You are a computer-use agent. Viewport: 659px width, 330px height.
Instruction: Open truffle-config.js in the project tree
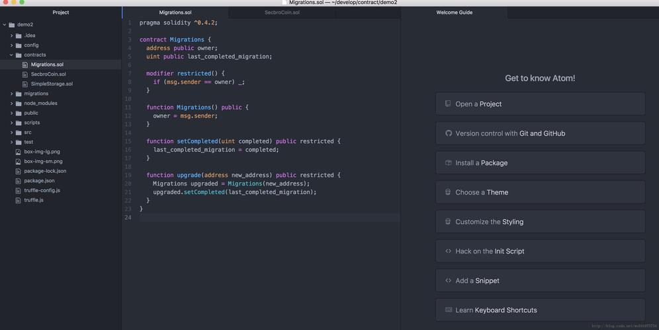pyautogui.click(x=42, y=190)
